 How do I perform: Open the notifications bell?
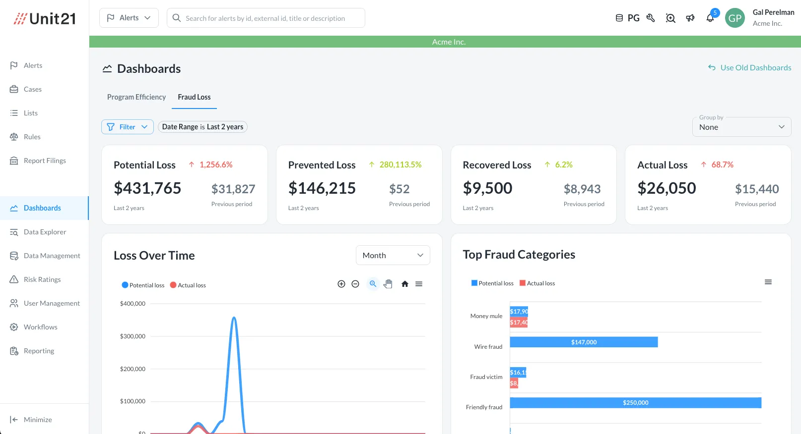(x=710, y=18)
